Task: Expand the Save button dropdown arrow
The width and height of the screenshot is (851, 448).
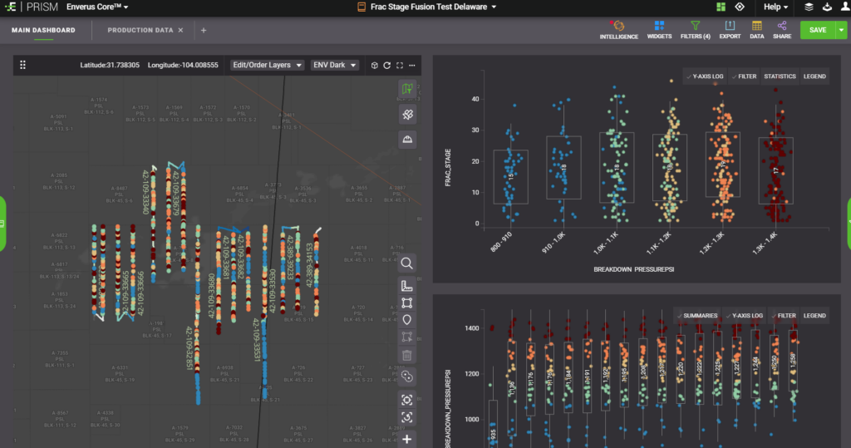Action: (841, 30)
